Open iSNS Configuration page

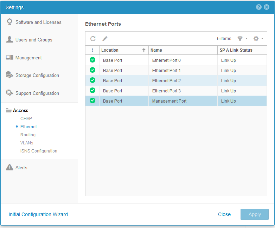pos(39,151)
